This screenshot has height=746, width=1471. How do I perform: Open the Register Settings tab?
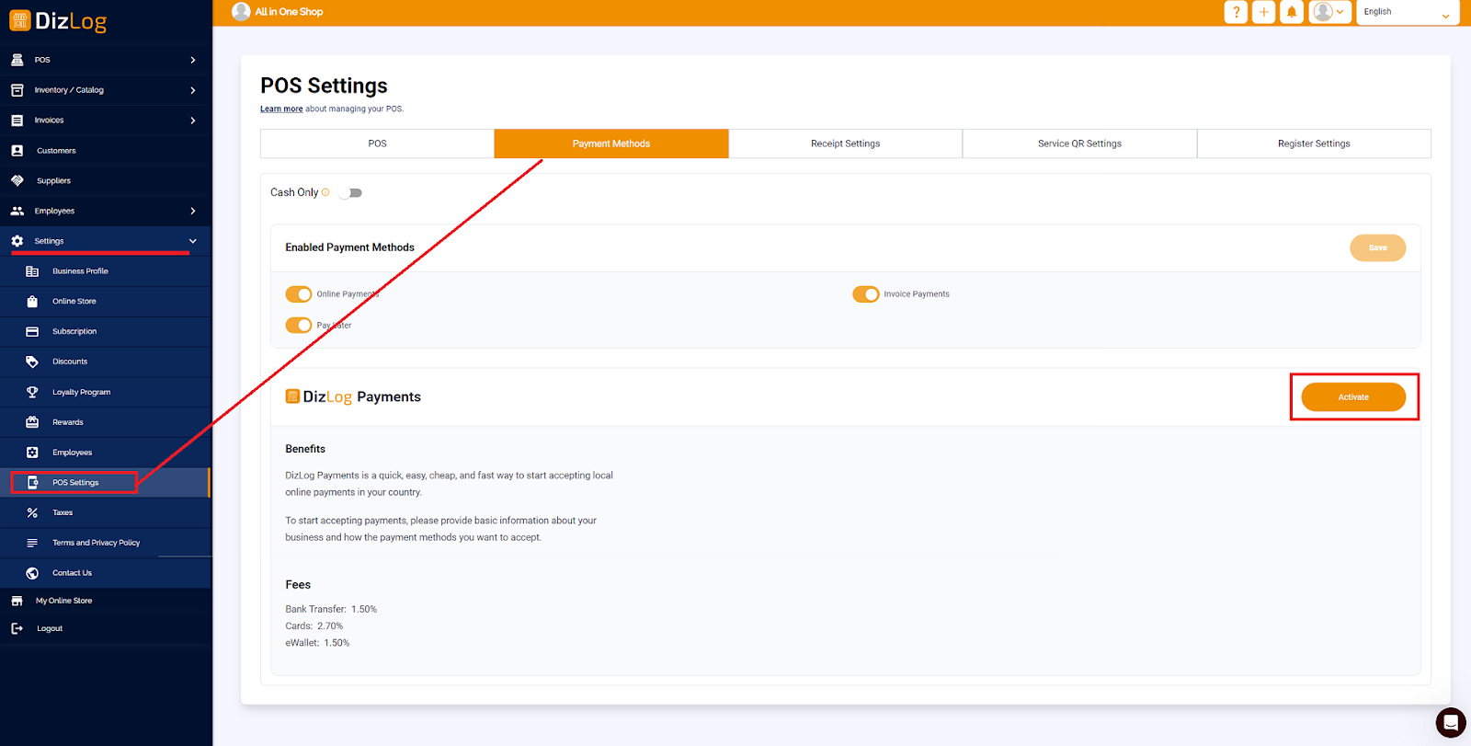pos(1314,143)
